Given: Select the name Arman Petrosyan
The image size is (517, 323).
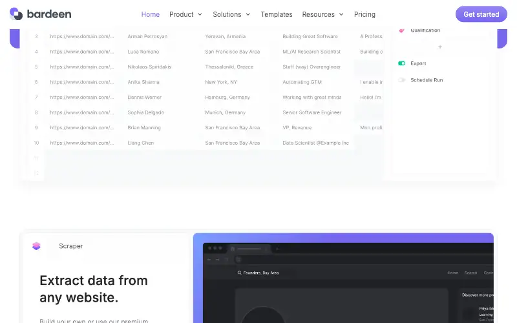Looking at the screenshot, I should point(147,36).
